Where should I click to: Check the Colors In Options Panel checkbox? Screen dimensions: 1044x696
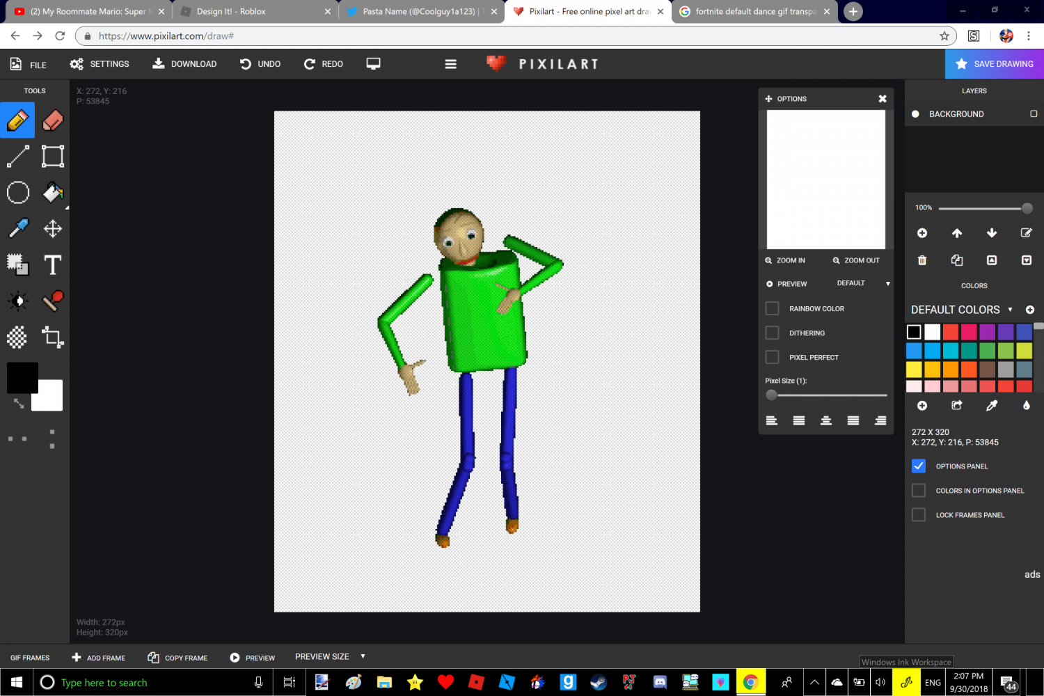[x=919, y=491]
